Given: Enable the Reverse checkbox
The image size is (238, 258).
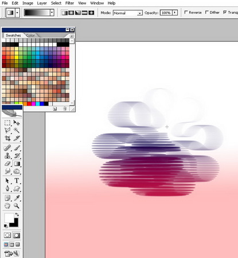Looking at the screenshot, I should tap(186, 12).
